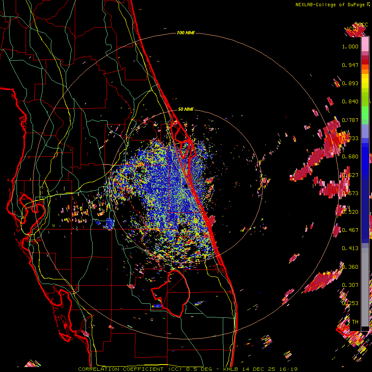Viewport: 372px width, 372px height.
Task: Pick the light periwinkle swatch on color bar
Action: pyautogui.click(x=365, y=131)
